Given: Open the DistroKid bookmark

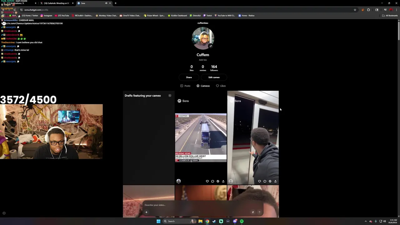Looking at the screenshot, I should pos(195,16).
